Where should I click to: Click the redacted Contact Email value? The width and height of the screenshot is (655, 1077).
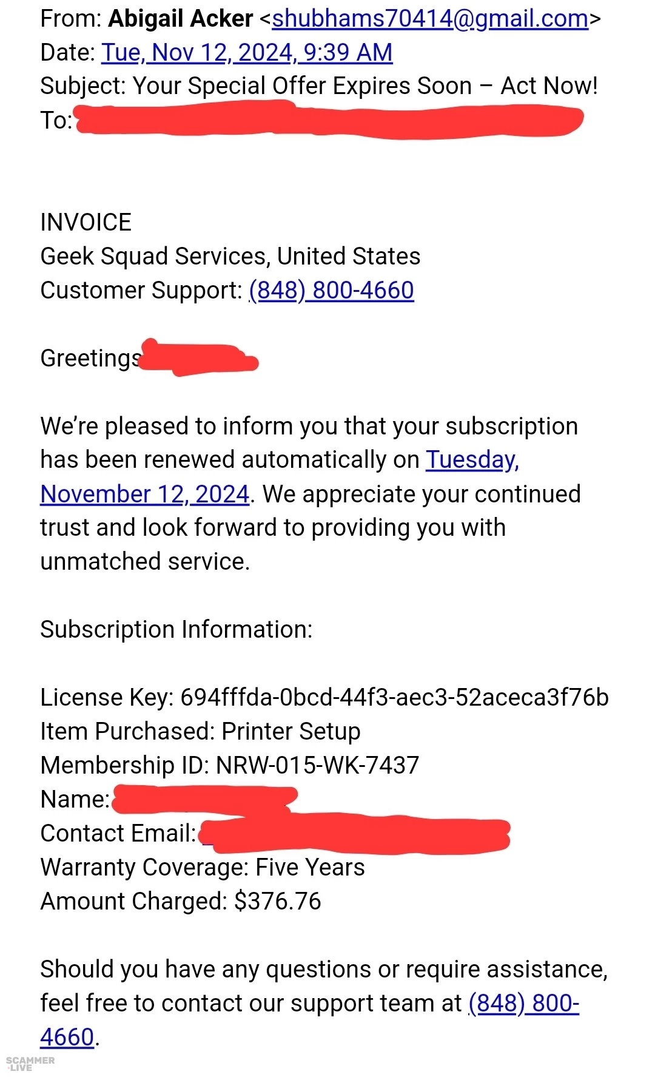click(x=355, y=834)
